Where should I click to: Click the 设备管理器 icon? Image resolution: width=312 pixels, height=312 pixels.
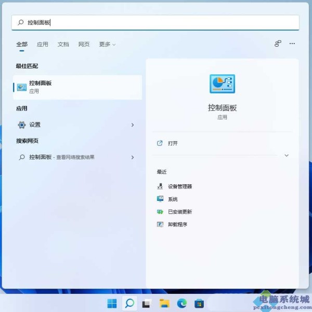pyautogui.click(x=160, y=186)
